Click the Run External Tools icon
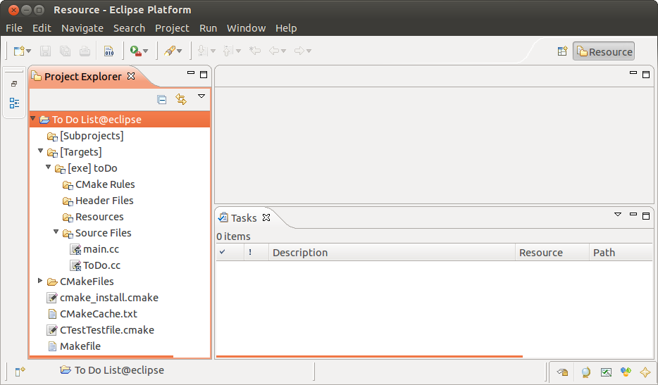The width and height of the screenshot is (658, 385). (135, 51)
